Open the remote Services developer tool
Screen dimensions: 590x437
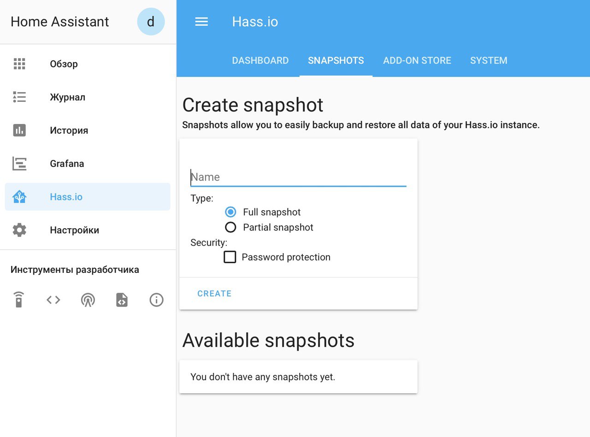pyautogui.click(x=19, y=300)
